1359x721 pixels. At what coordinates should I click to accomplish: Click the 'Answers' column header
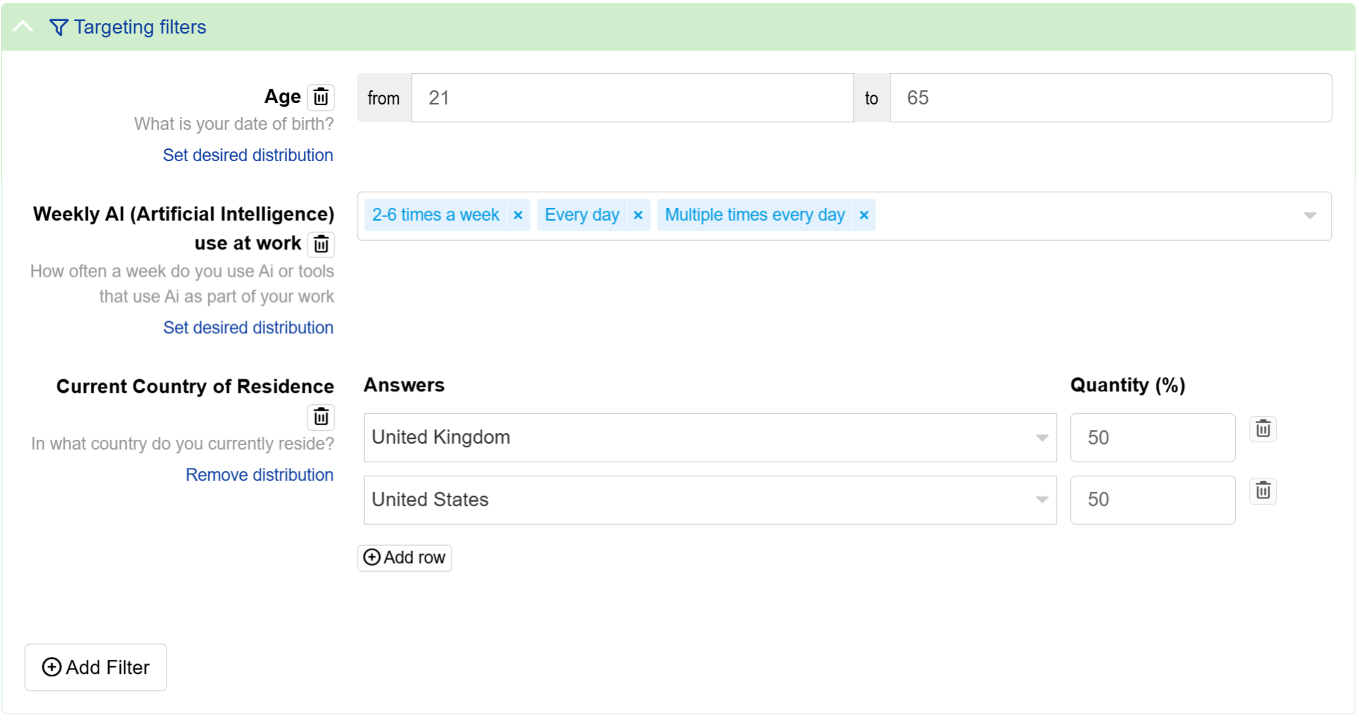[x=404, y=385]
